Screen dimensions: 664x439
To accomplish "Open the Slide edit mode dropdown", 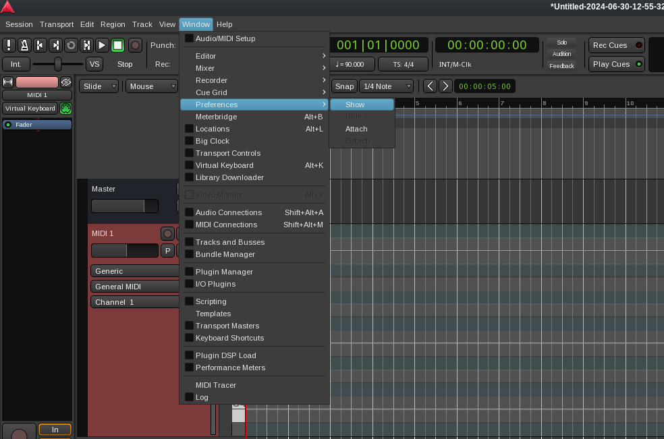I will (99, 86).
